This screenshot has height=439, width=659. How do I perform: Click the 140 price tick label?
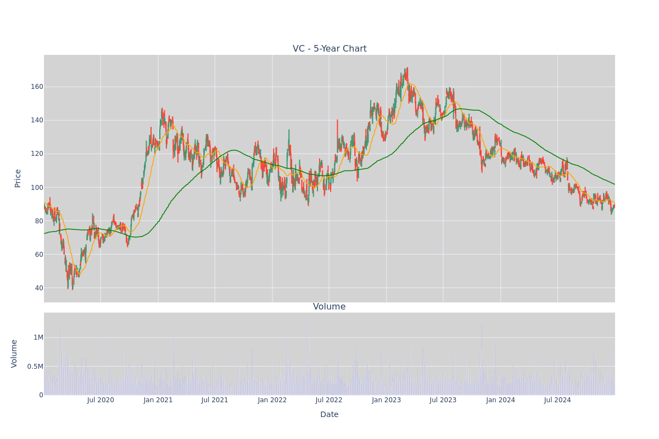37,120
